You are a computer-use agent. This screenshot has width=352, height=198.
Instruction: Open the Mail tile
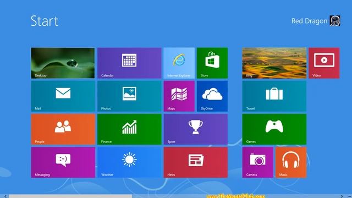click(63, 96)
